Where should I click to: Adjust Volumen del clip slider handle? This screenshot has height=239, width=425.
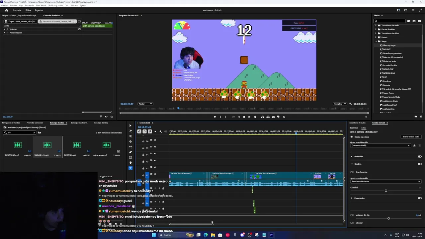click(388, 218)
